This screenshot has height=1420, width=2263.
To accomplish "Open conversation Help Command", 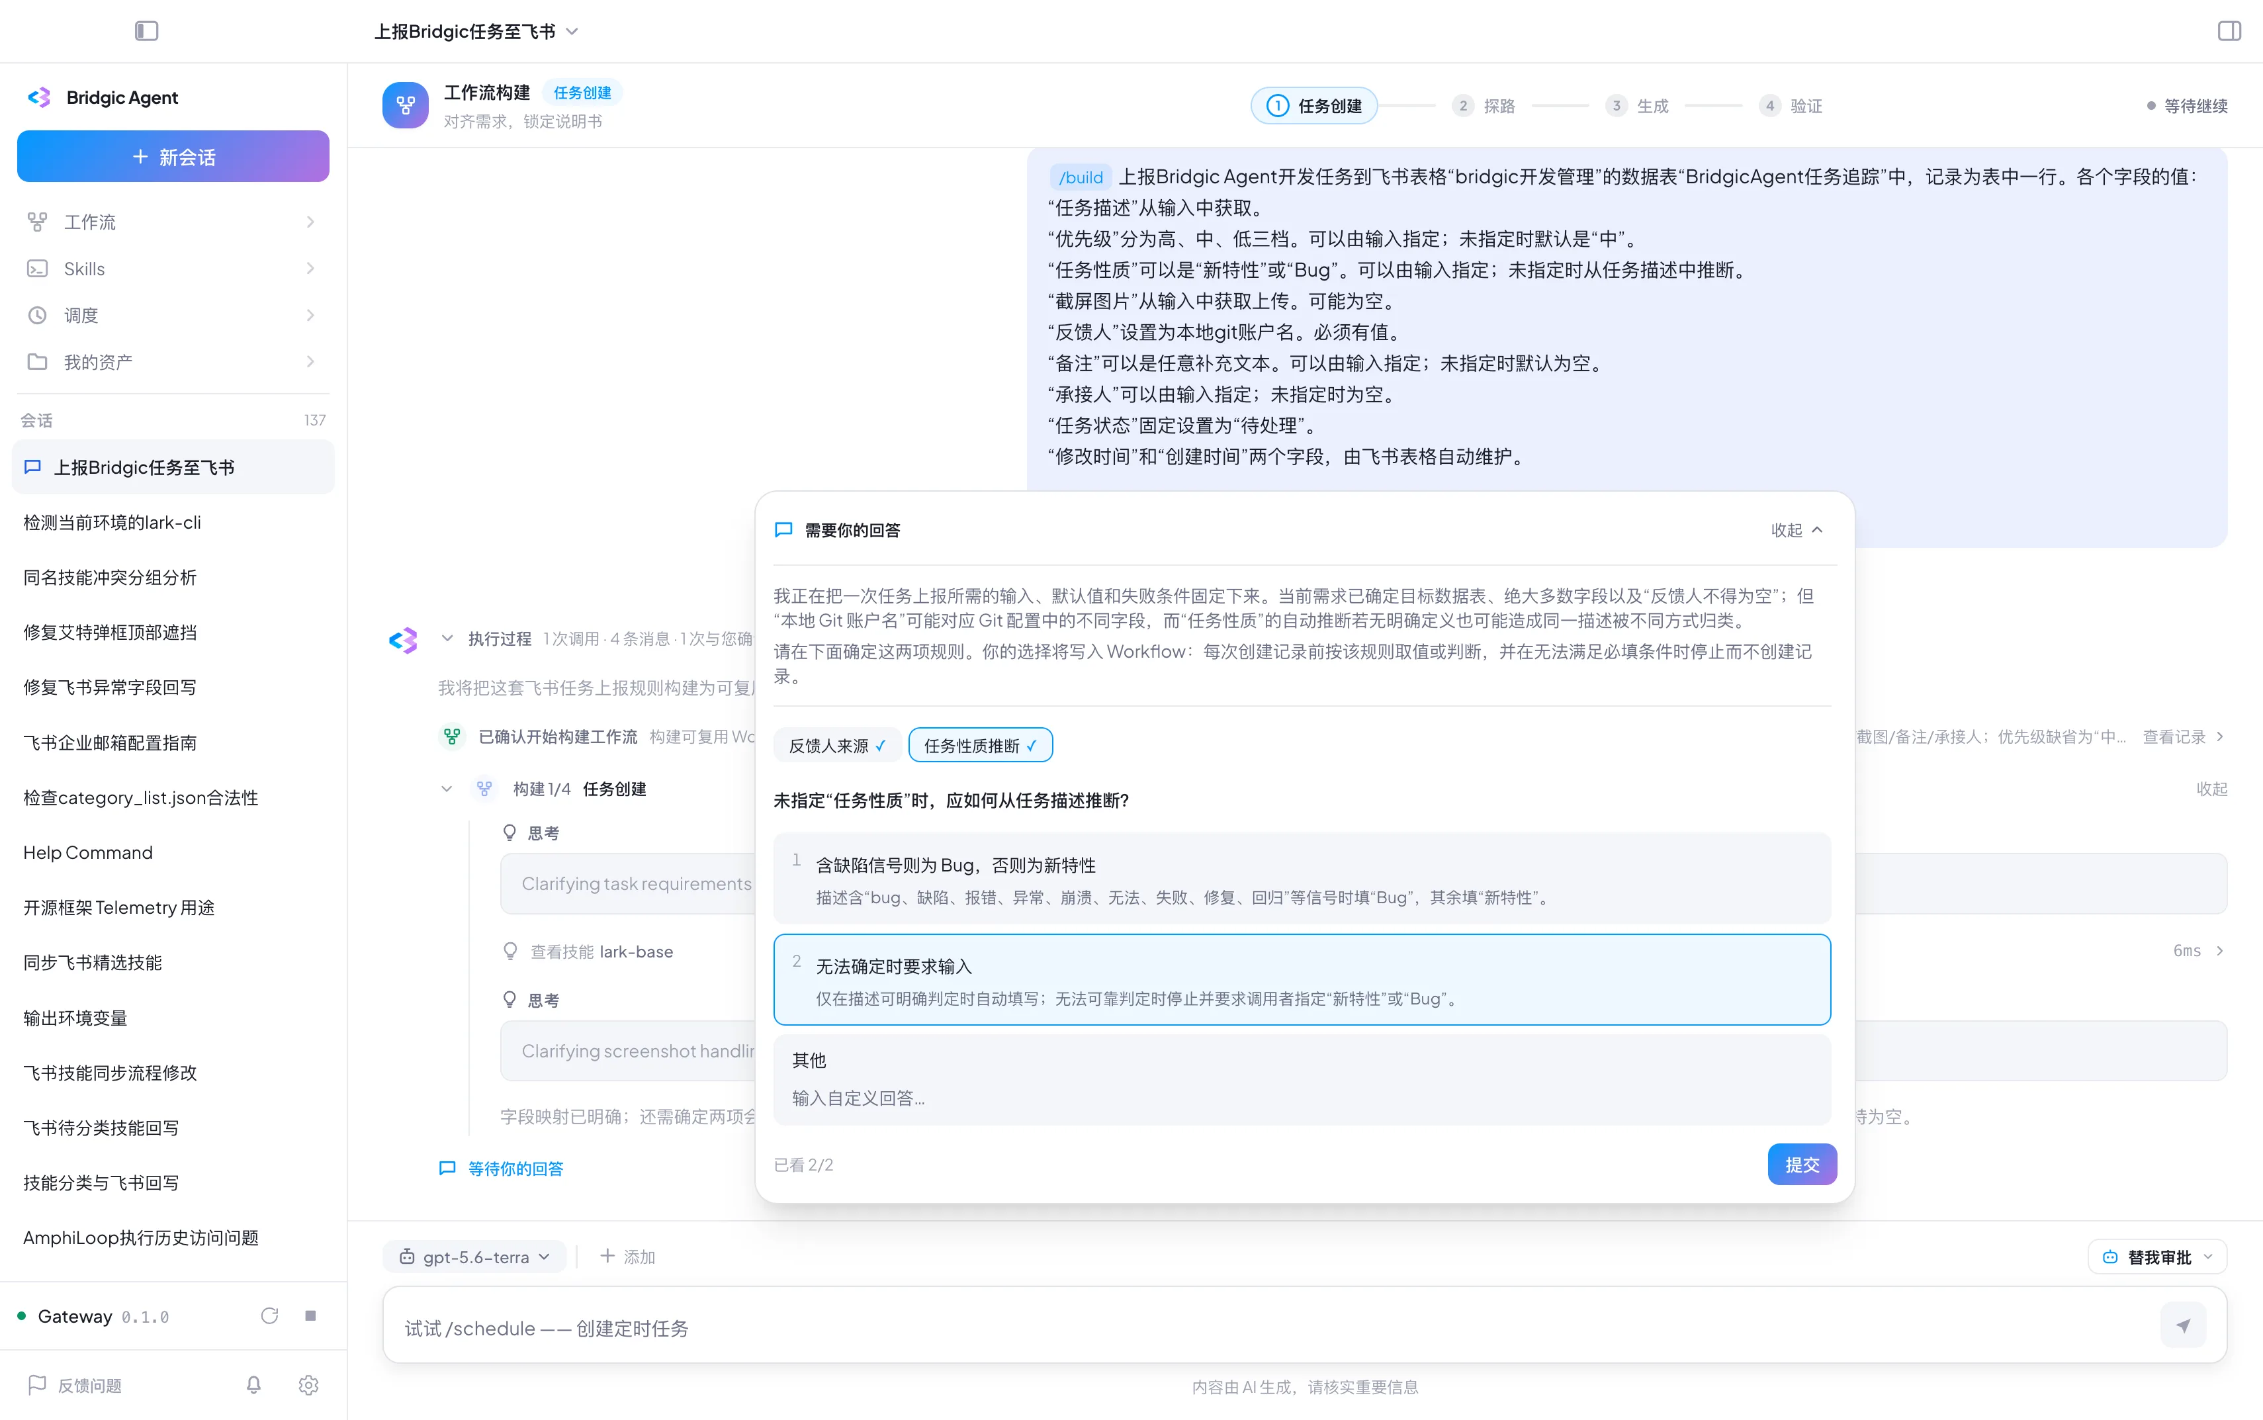I will point(173,852).
